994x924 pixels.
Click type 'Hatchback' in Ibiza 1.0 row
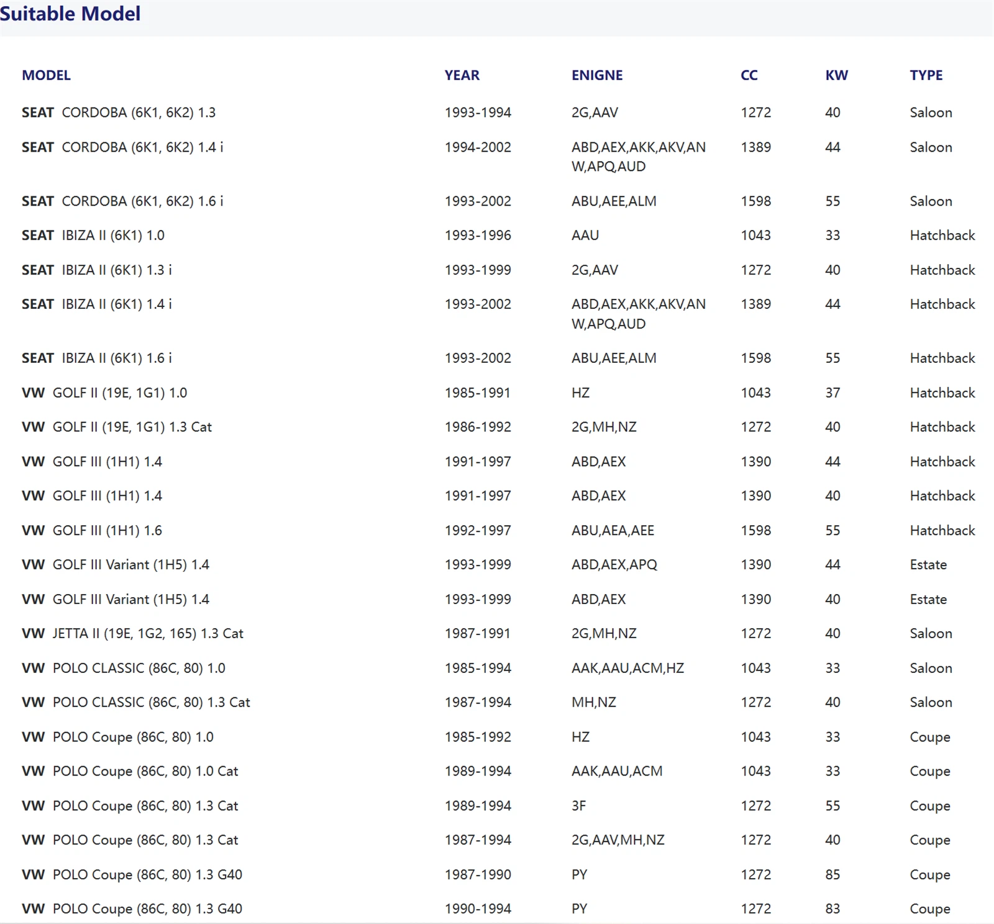click(942, 236)
